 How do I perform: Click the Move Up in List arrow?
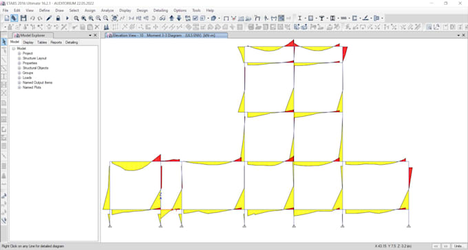(x=171, y=18)
